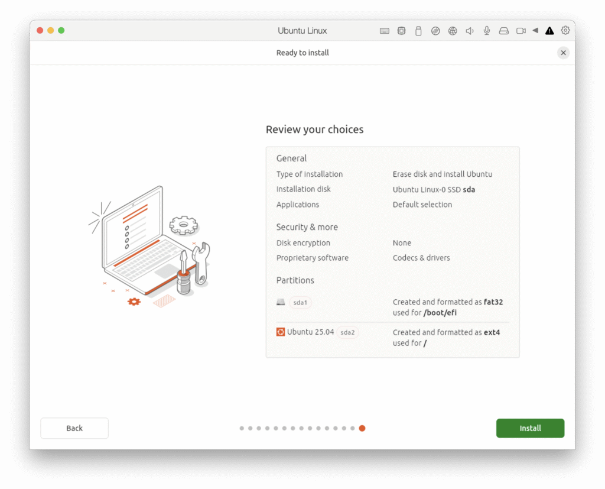Click the "Security & more" section heading
Image resolution: width=605 pixels, height=489 pixels.
[x=307, y=227]
